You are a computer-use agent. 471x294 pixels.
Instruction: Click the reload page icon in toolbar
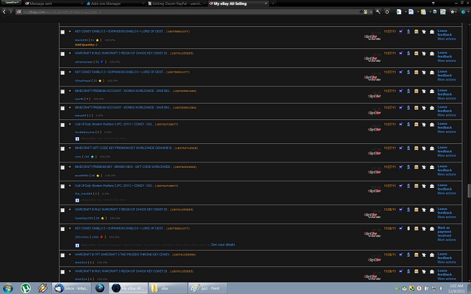click(387, 12)
